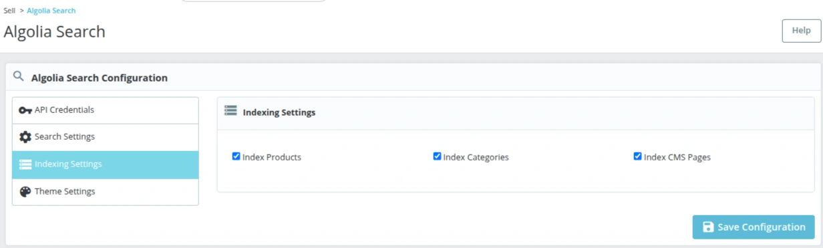Open the Help button
This screenshot has width=823, height=248.
pyautogui.click(x=801, y=31)
